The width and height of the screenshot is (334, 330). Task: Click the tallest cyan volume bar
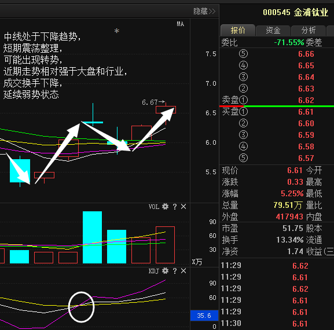pyautogui.click(x=92, y=237)
